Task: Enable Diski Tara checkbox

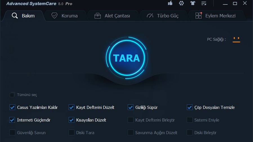Action: tap(71, 132)
